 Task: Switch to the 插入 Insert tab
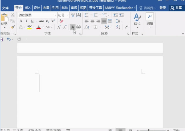coord(28,8)
